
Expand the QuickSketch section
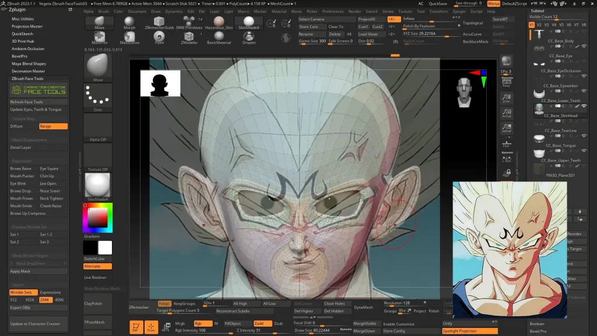pos(22,33)
